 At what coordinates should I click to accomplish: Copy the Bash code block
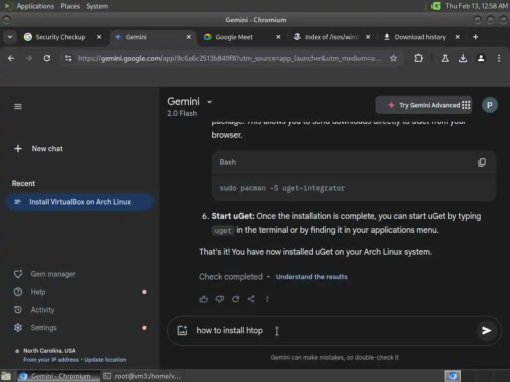coord(482,162)
